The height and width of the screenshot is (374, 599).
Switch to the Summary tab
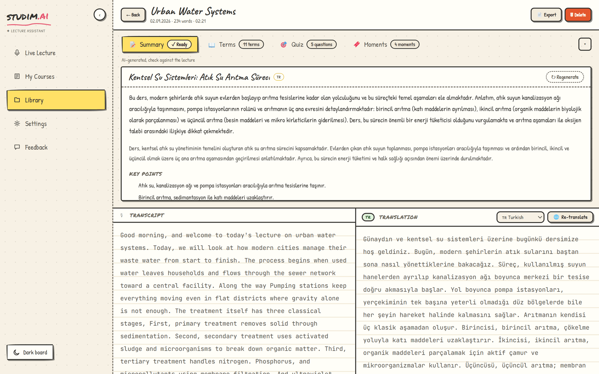click(x=160, y=45)
